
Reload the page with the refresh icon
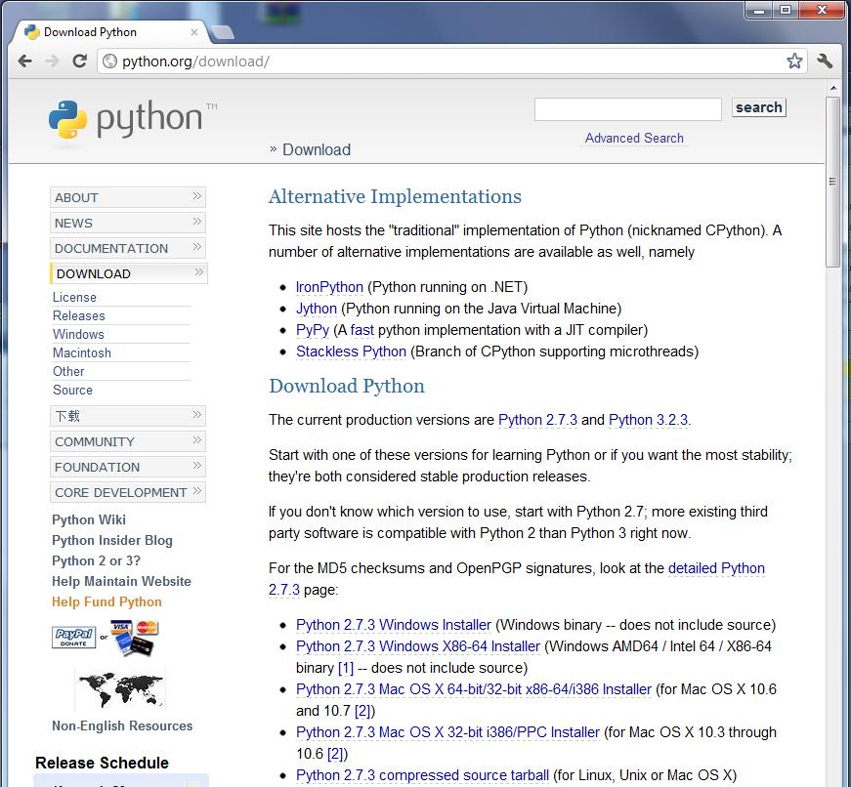[x=80, y=61]
